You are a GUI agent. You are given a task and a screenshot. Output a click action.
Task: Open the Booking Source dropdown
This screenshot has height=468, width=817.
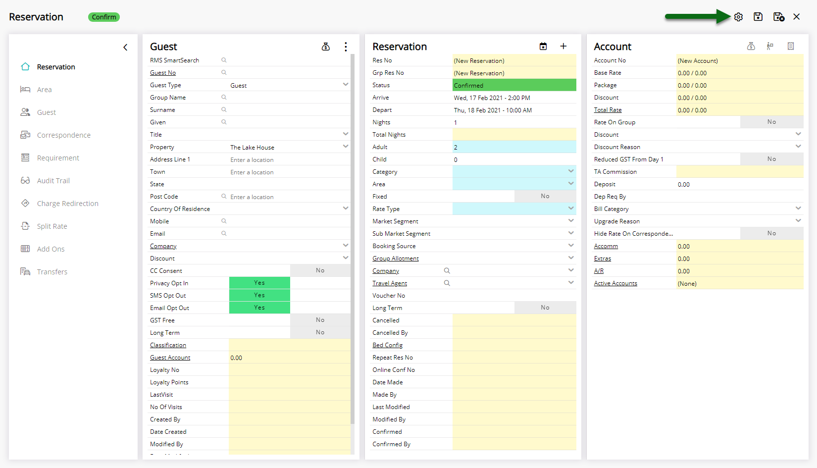pyautogui.click(x=570, y=245)
